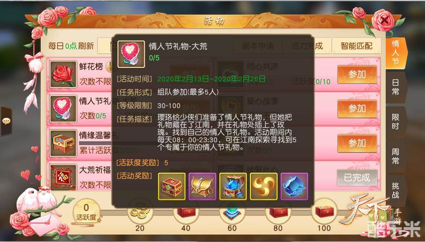The width and height of the screenshot is (425, 242).
Task: Click 参加 button for 同心共济
Action: pos(357,74)
